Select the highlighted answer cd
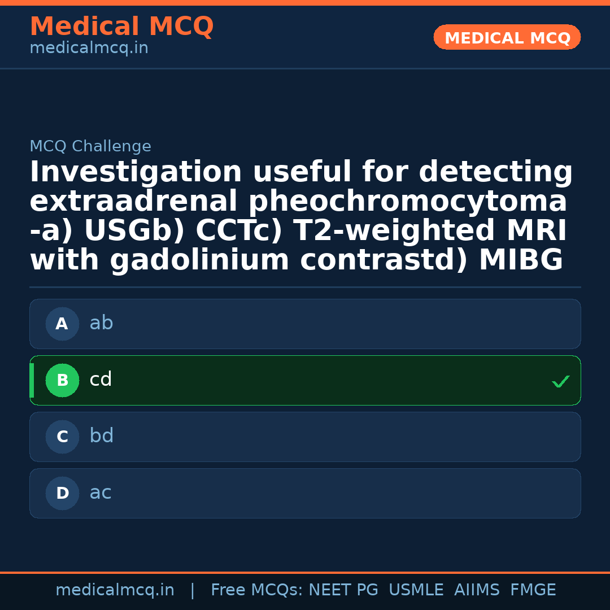This screenshot has height=610, width=610. [x=305, y=380]
